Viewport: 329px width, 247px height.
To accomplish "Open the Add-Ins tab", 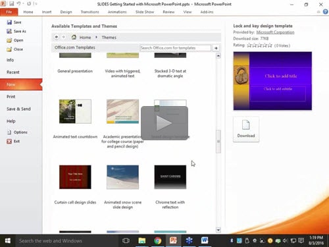I will click(x=207, y=12).
